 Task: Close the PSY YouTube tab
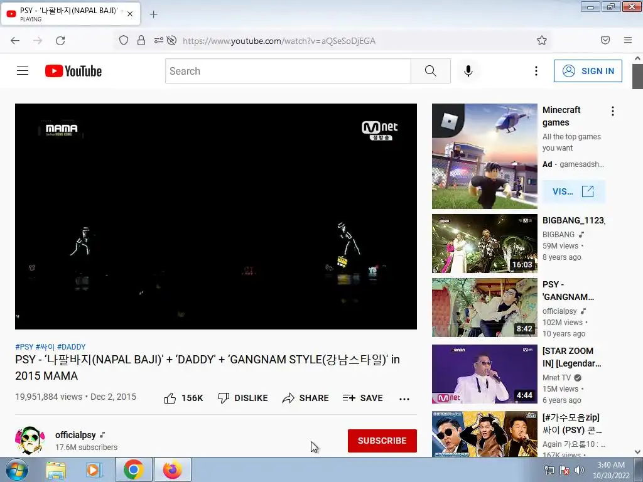130,14
